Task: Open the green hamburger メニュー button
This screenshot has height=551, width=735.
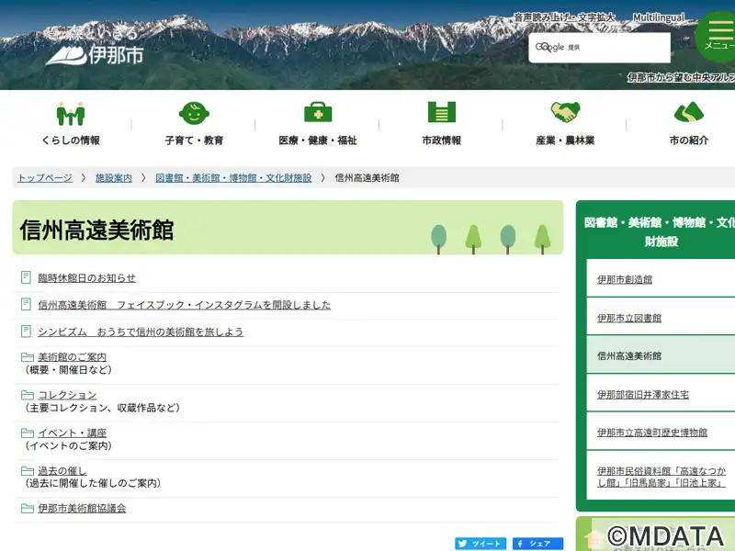Action: pyautogui.click(x=718, y=35)
